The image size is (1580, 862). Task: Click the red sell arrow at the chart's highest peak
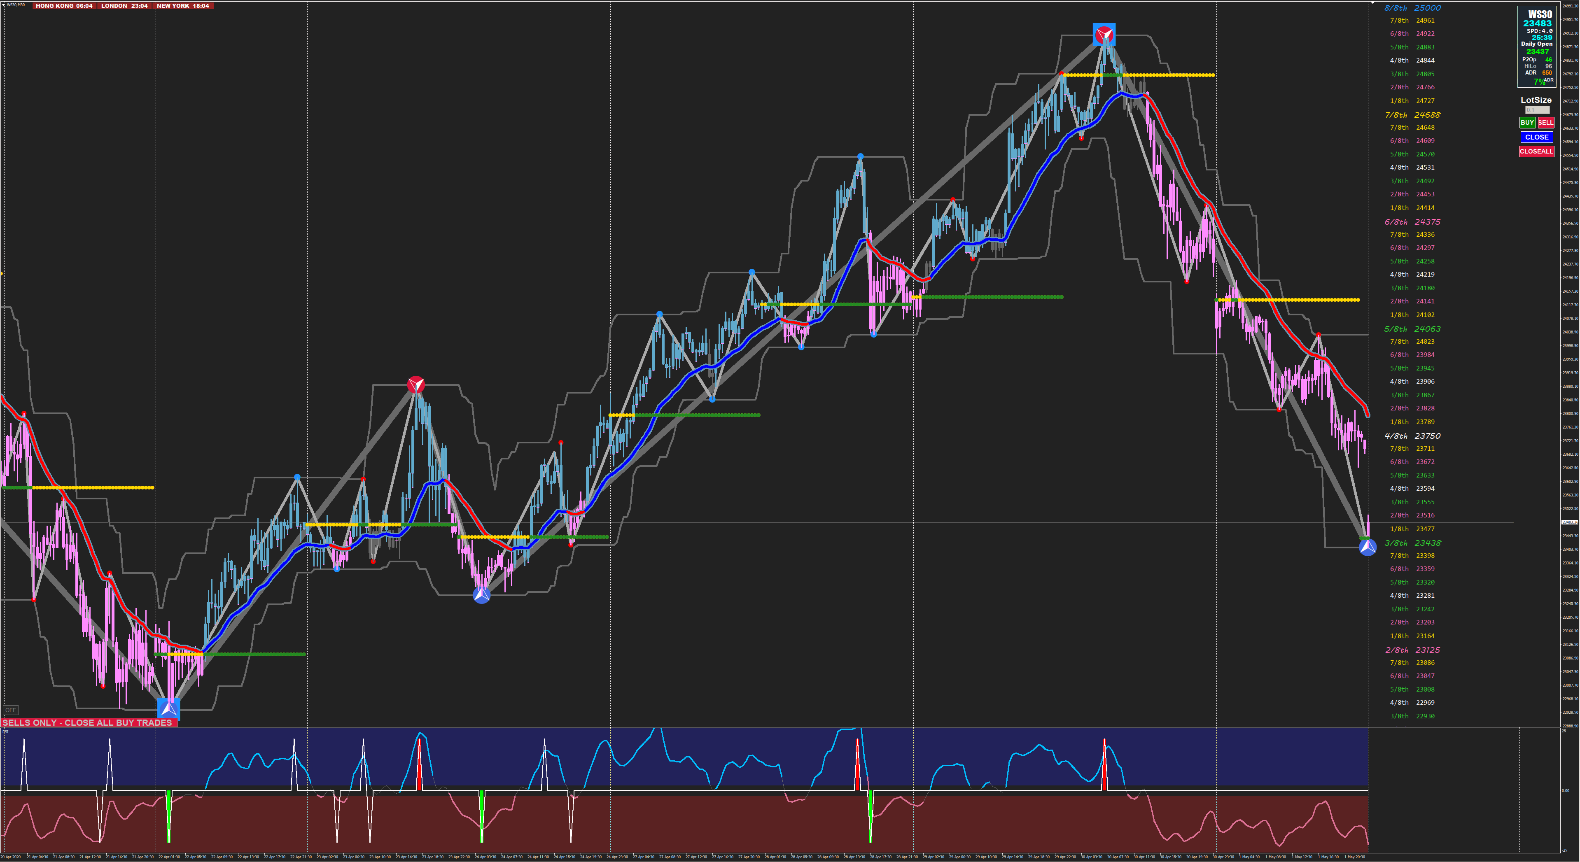1104,35
